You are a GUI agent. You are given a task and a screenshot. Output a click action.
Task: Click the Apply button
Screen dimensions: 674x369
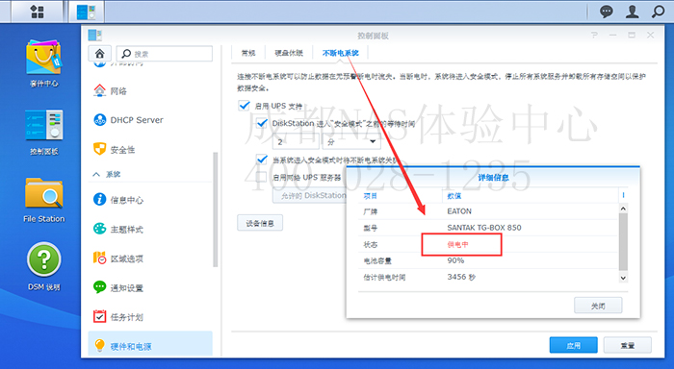(x=574, y=345)
